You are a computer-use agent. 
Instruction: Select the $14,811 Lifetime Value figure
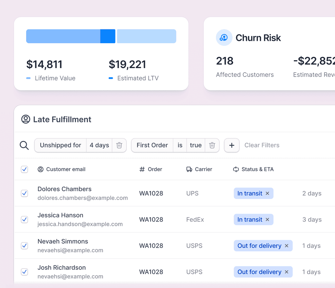pos(44,64)
